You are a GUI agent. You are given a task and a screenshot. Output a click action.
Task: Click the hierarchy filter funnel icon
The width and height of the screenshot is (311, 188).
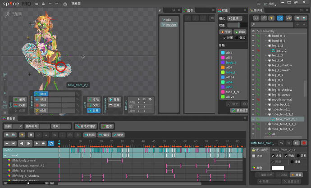(x=271, y=18)
